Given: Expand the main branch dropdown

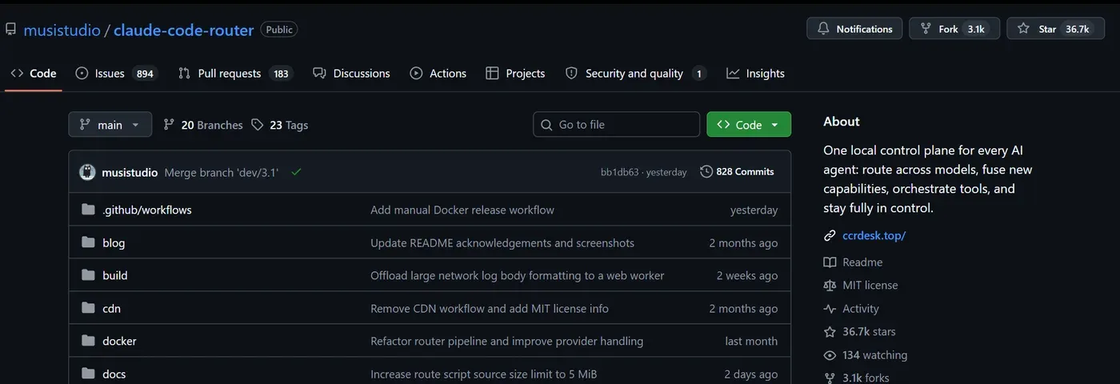Looking at the screenshot, I should point(110,125).
